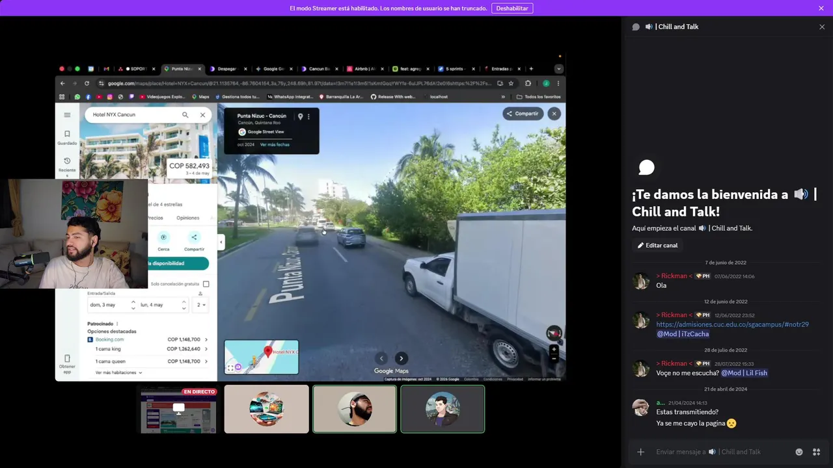Go back in the browser
Viewport: 833px width, 468px height.
(x=62, y=83)
